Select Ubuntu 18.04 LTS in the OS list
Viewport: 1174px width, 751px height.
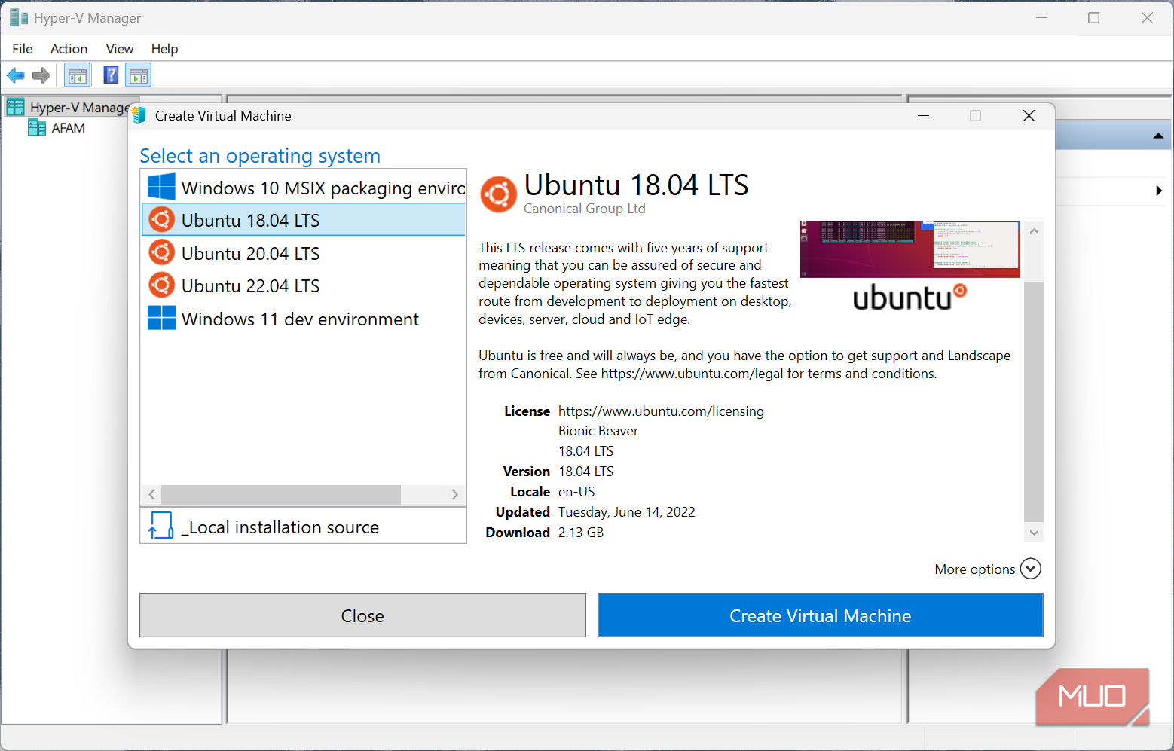pyautogui.click(x=303, y=220)
